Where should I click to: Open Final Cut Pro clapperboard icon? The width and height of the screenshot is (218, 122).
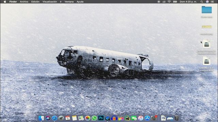click(x=121, y=118)
